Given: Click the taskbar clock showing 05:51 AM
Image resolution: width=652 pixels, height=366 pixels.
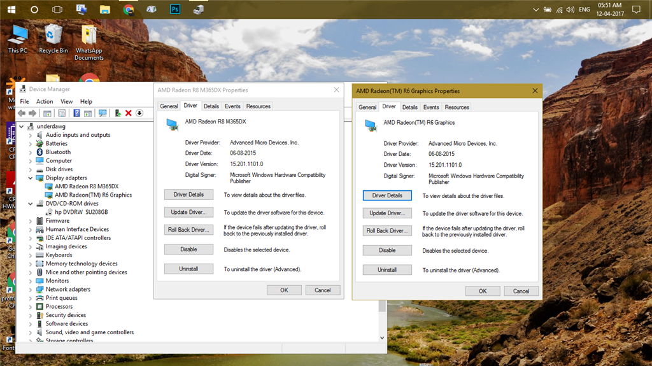Looking at the screenshot, I should (x=609, y=10).
